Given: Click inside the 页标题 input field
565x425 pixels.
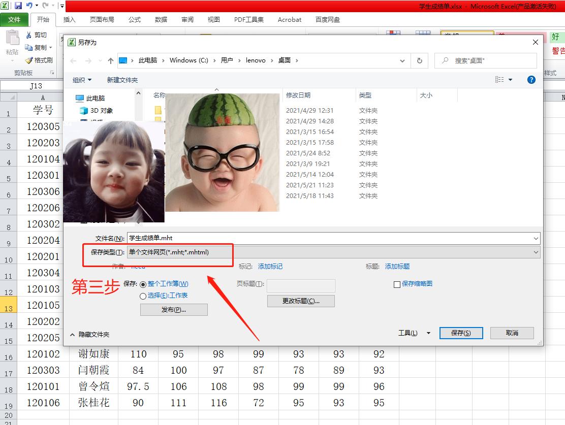Looking at the screenshot, I should tap(301, 286).
